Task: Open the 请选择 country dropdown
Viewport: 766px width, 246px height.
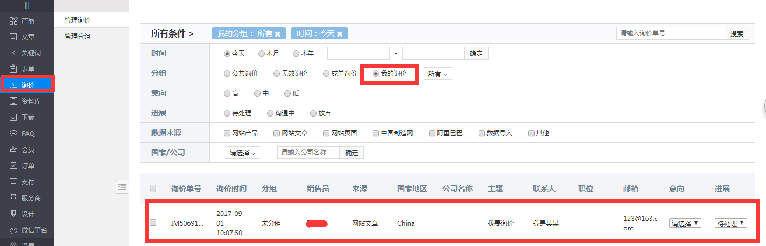Action: 242,153
